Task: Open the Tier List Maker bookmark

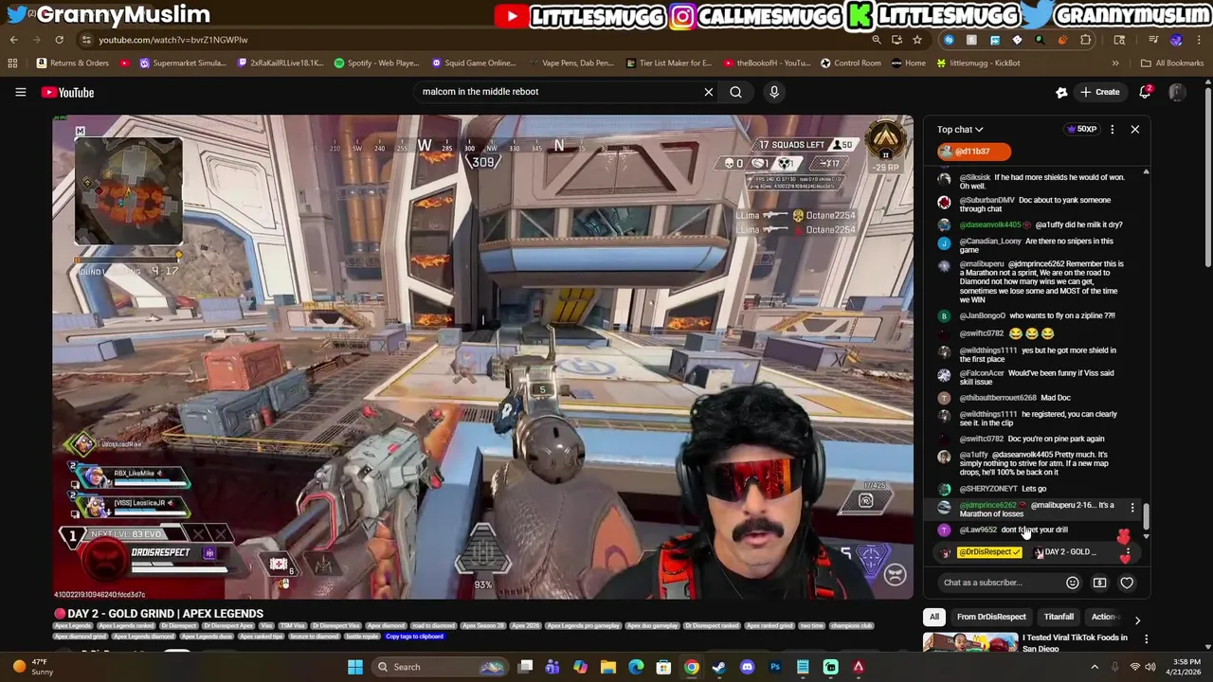Action: point(668,63)
